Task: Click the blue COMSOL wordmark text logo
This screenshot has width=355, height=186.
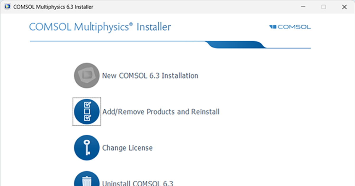Action: pyautogui.click(x=294, y=27)
